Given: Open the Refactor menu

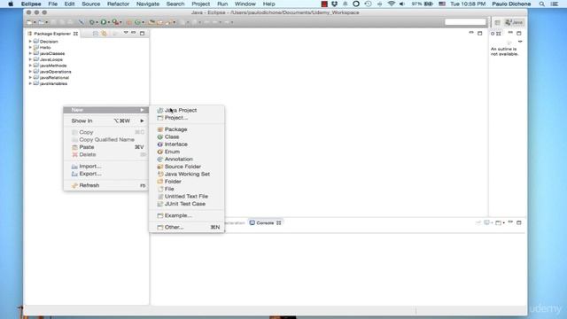Looking at the screenshot, I should click(x=118, y=4).
